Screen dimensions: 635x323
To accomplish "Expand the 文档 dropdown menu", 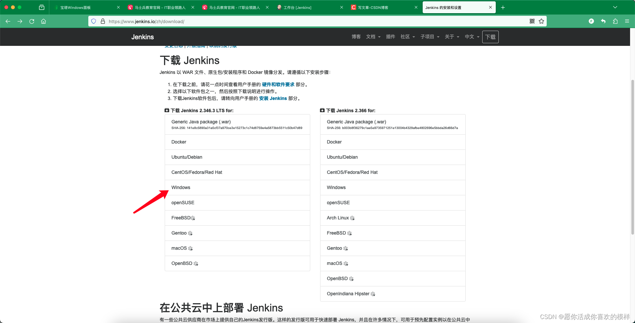I will coord(373,37).
